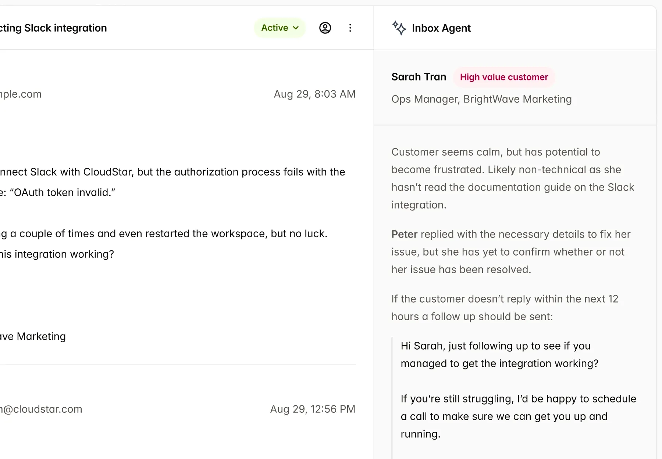Viewport: 662px width, 459px height.
Task: Select the Inbox Agent panel title
Action: point(441,28)
